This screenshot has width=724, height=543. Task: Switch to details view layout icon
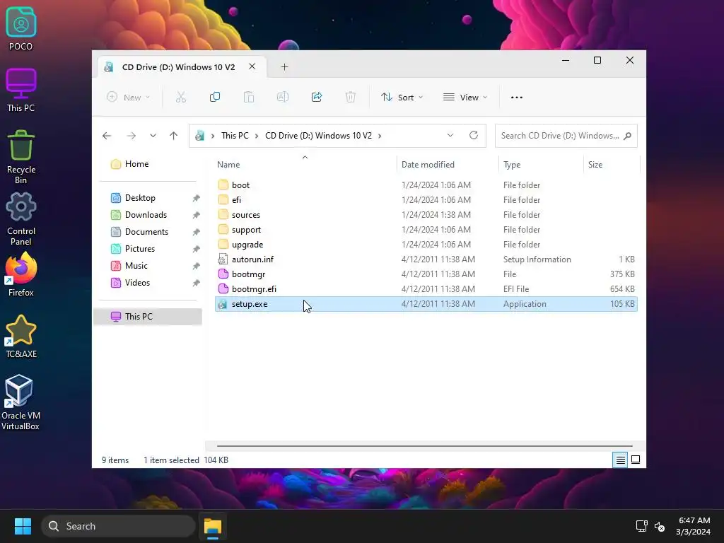pos(620,460)
